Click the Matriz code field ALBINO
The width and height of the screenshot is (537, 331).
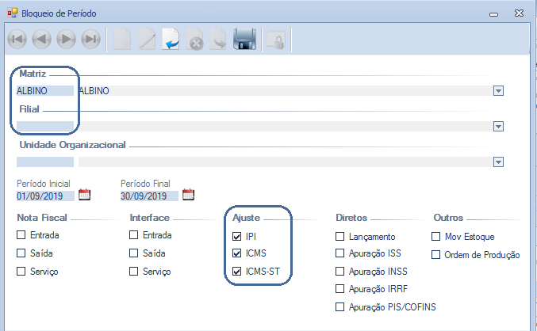click(45, 90)
